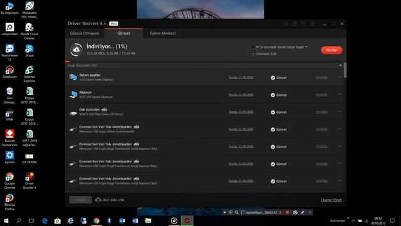The image size is (401, 226).
Task: Open the Eylem Merkezi tab
Action: pos(163,33)
